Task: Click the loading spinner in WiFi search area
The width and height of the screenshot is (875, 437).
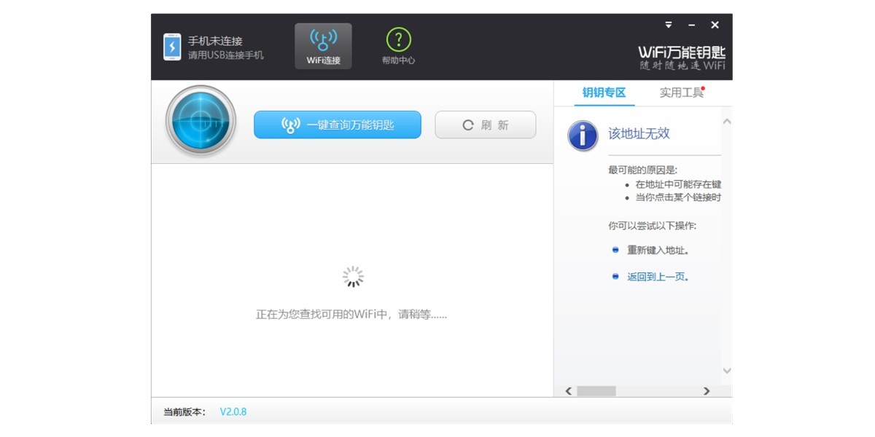Action: (x=353, y=276)
